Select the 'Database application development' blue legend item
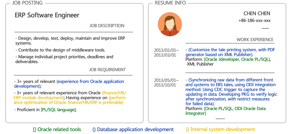Screen dimensions: 288x134 (x=133, y=129)
